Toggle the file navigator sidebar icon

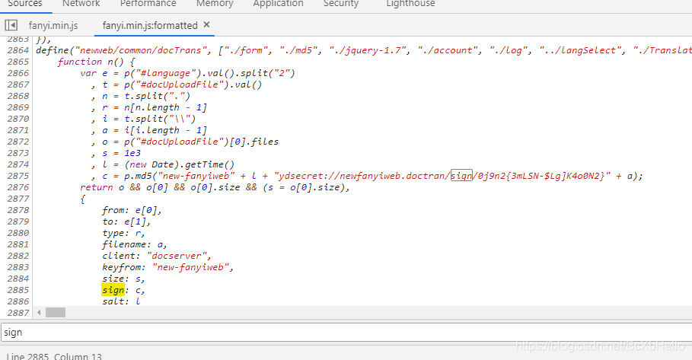point(11,25)
